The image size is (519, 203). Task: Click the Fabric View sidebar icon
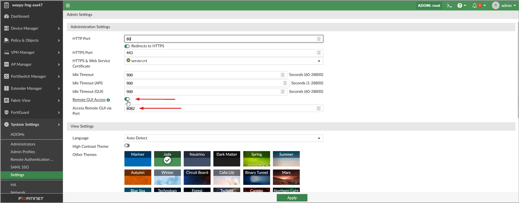click(6, 100)
